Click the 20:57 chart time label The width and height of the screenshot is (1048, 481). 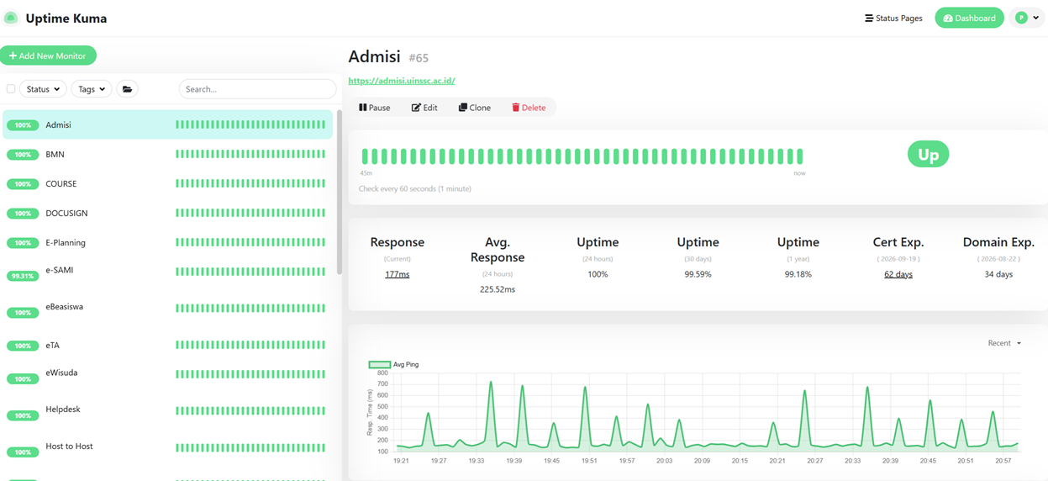[1003, 461]
